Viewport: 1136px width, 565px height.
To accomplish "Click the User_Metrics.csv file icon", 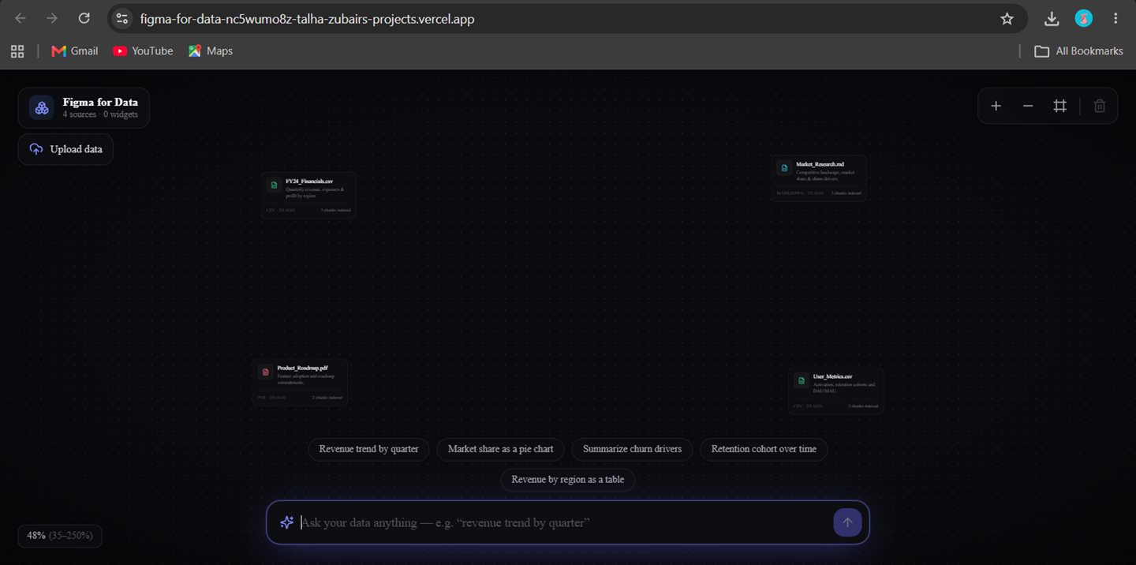I will click(802, 380).
